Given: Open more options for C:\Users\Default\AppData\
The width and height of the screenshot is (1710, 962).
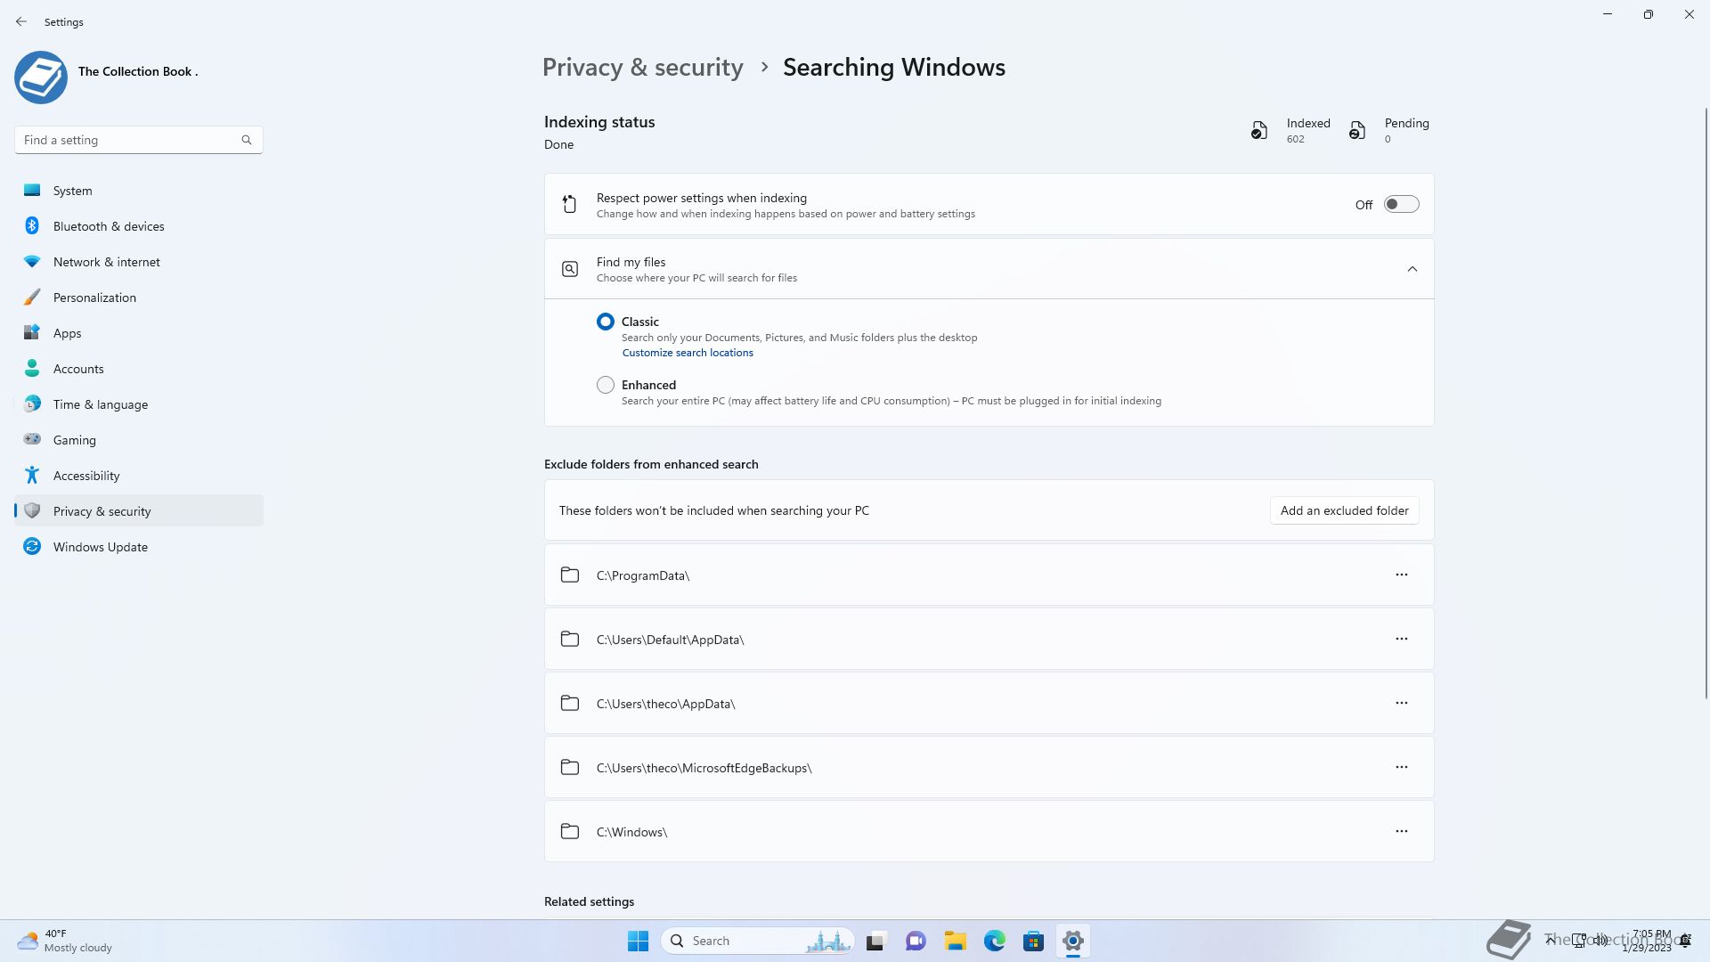Looking at the screenshot, I should pos(1402,640).
